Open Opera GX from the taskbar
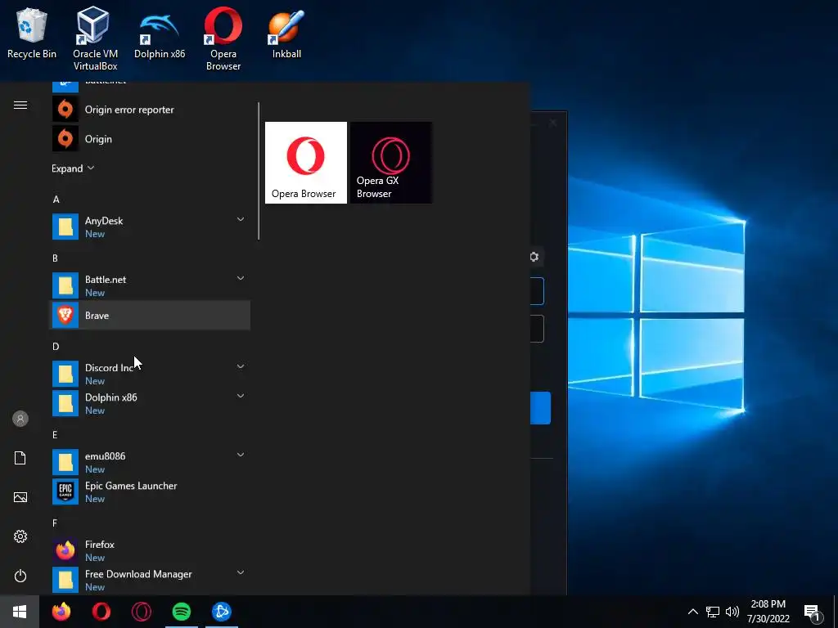 142,612
